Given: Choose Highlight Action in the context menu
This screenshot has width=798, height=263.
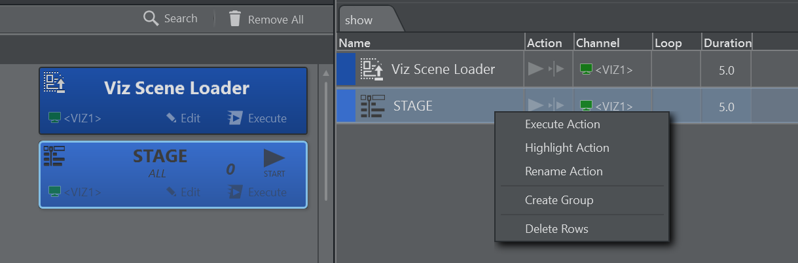Looking at the screenshot, I should pos(567,148).
